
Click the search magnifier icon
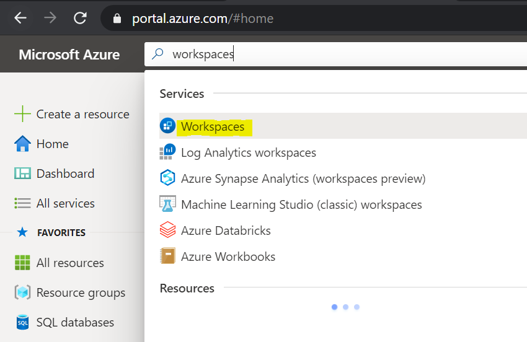pos(157,54)
